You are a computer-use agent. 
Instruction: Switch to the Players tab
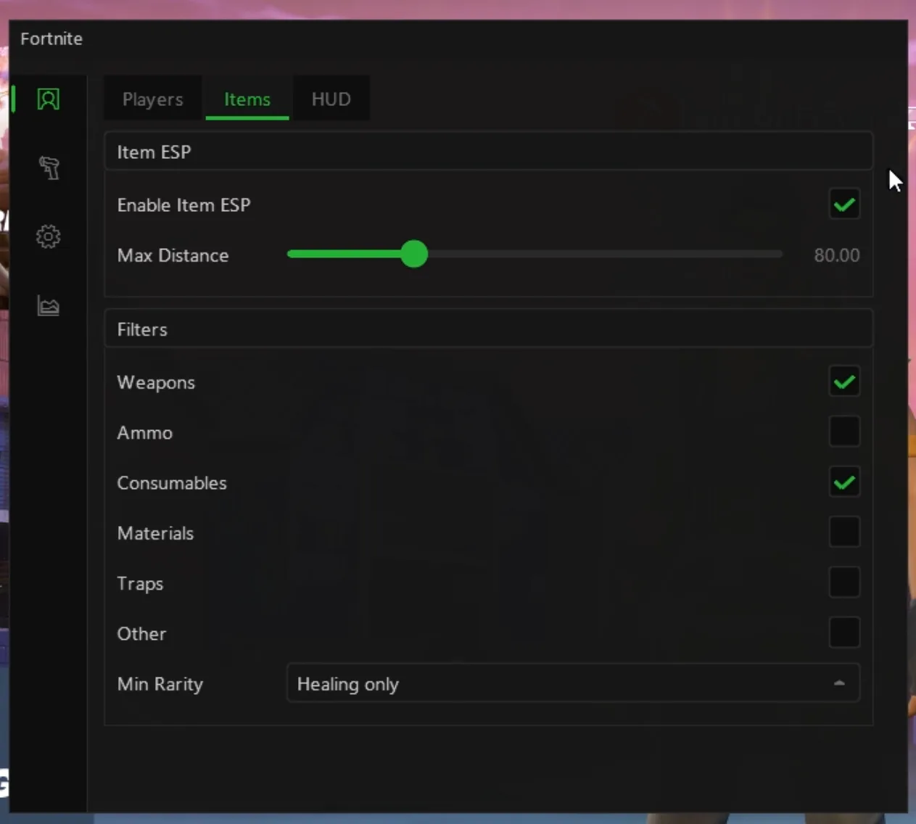152,99
